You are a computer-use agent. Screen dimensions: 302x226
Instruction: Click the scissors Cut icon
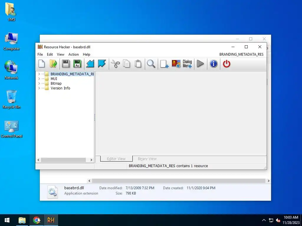[115, 64]
